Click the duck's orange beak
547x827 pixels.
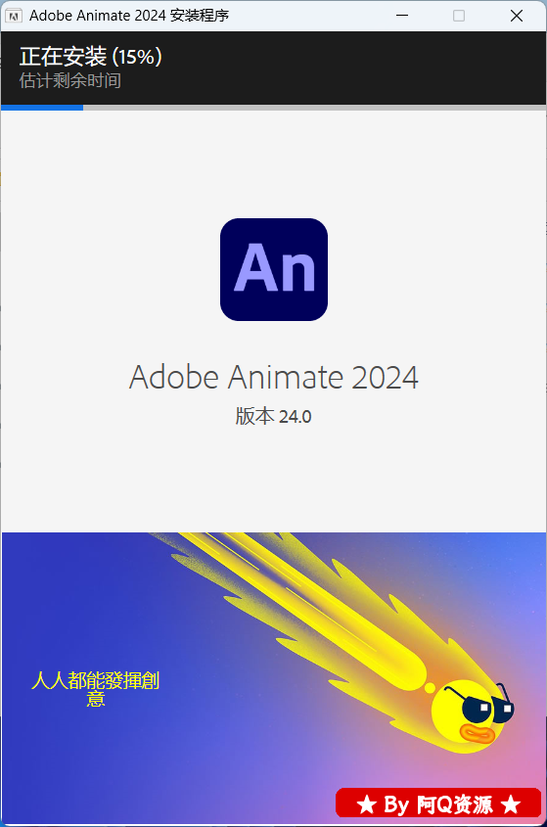coord(478,734)
